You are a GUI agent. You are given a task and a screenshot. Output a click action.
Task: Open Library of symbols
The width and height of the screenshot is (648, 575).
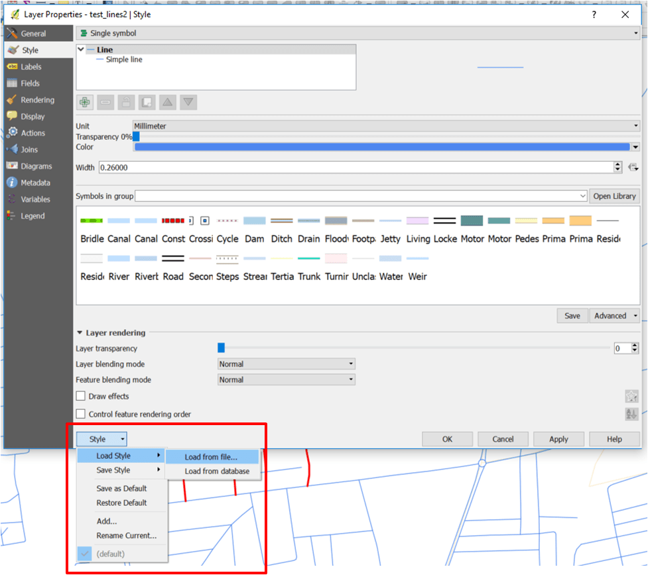tap(615, 196)
